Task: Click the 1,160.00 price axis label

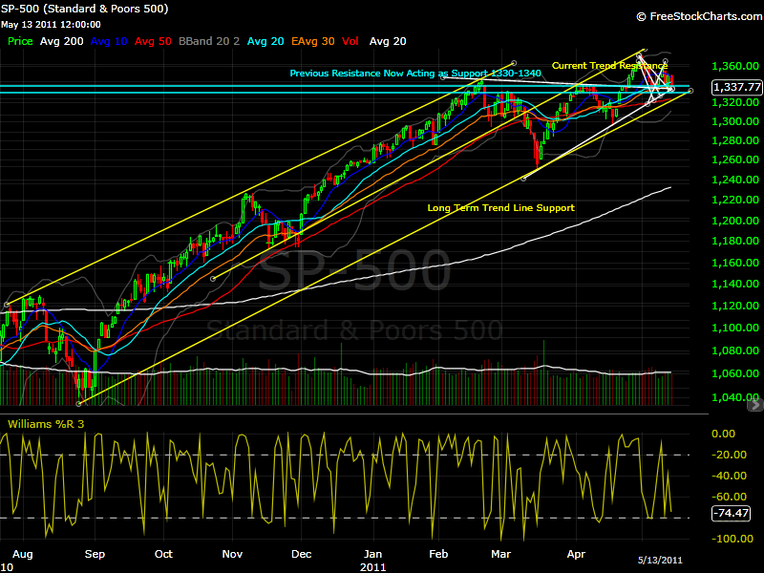Action: [735, 263]
